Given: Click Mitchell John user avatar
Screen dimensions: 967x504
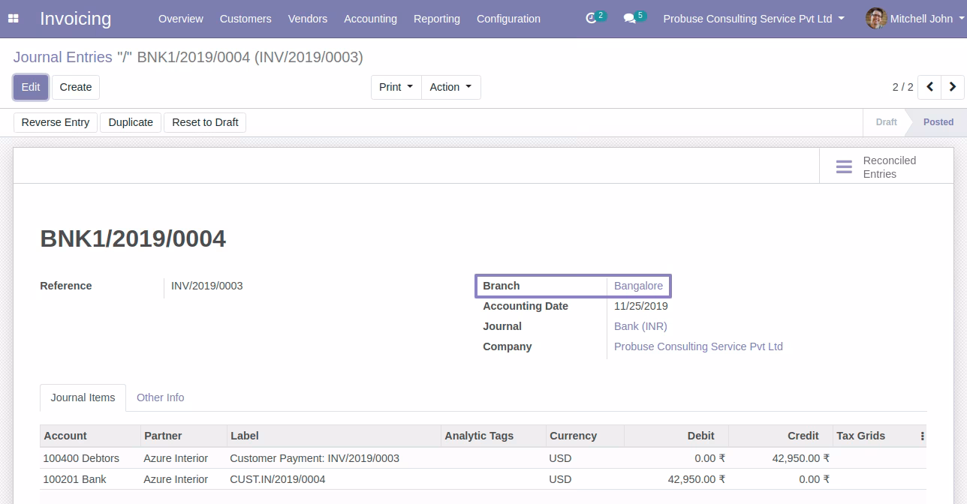Looking at the screenshot, I should 876,19.
